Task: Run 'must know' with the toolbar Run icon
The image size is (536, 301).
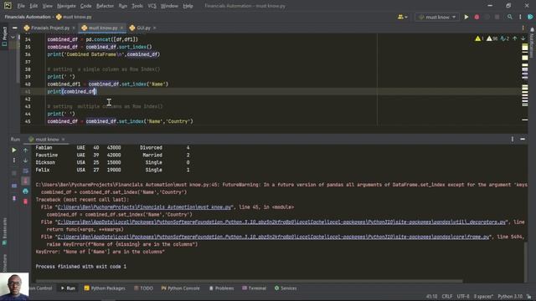Action: tap(466, 17)
